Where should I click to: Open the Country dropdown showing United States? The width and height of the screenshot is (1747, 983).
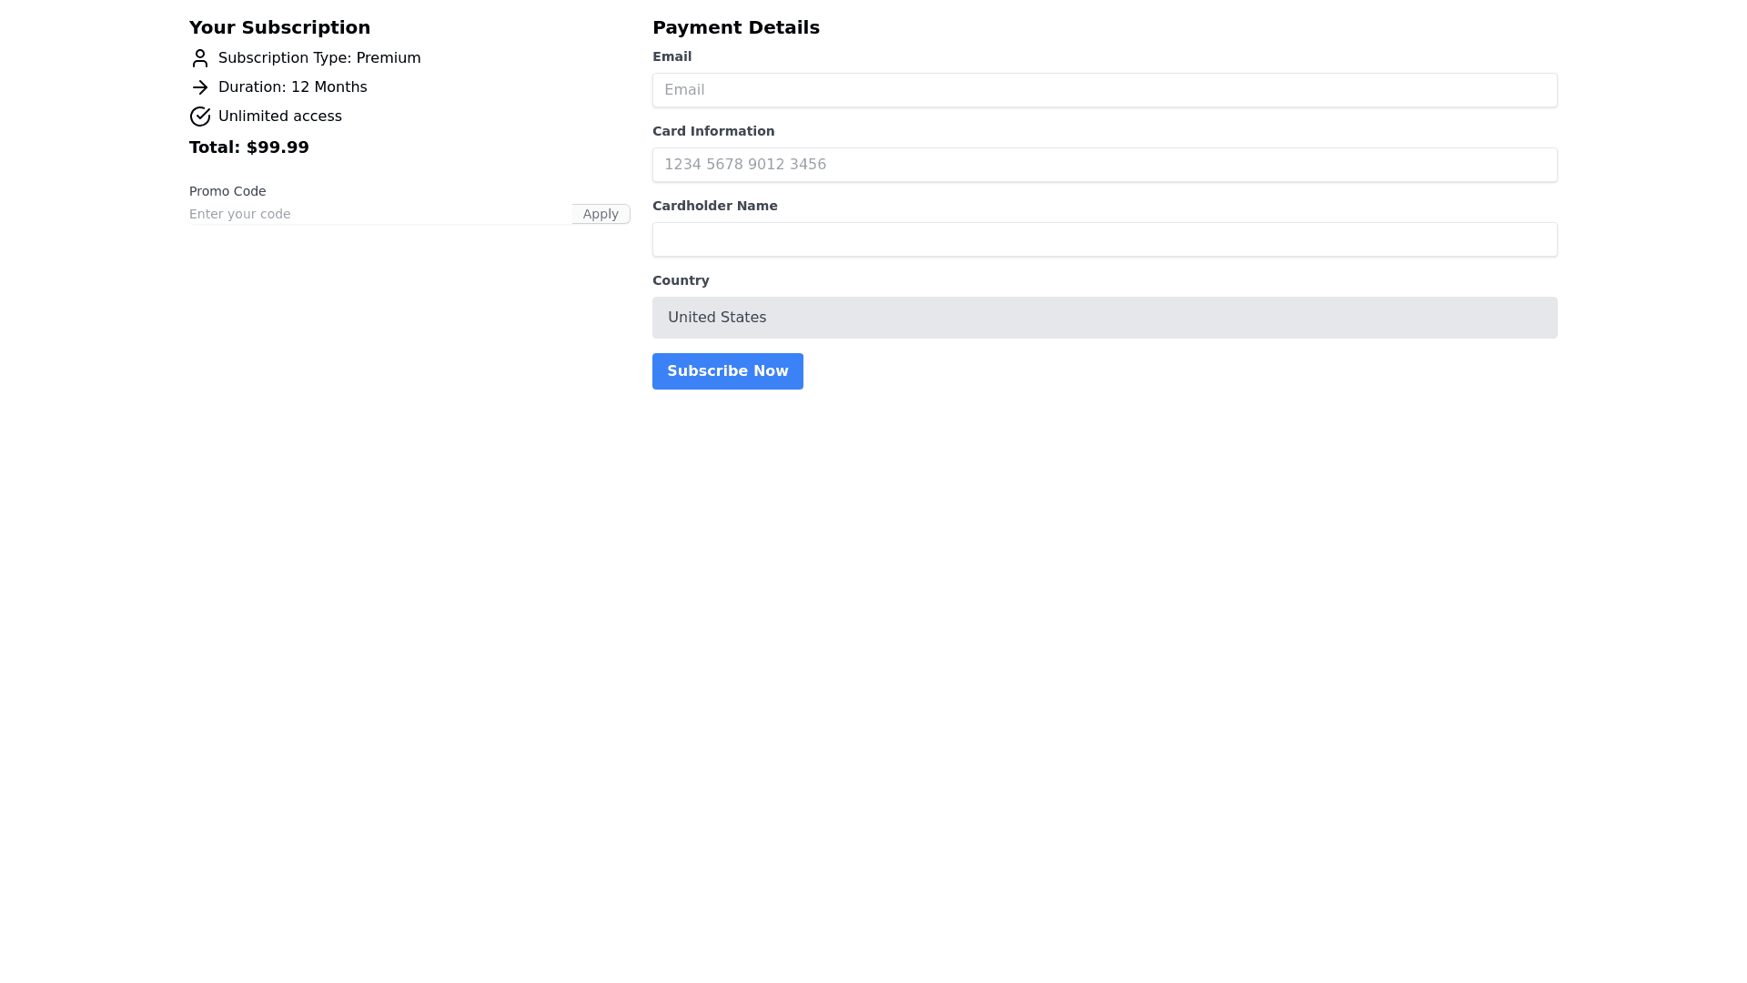[x=1104, y=318]
